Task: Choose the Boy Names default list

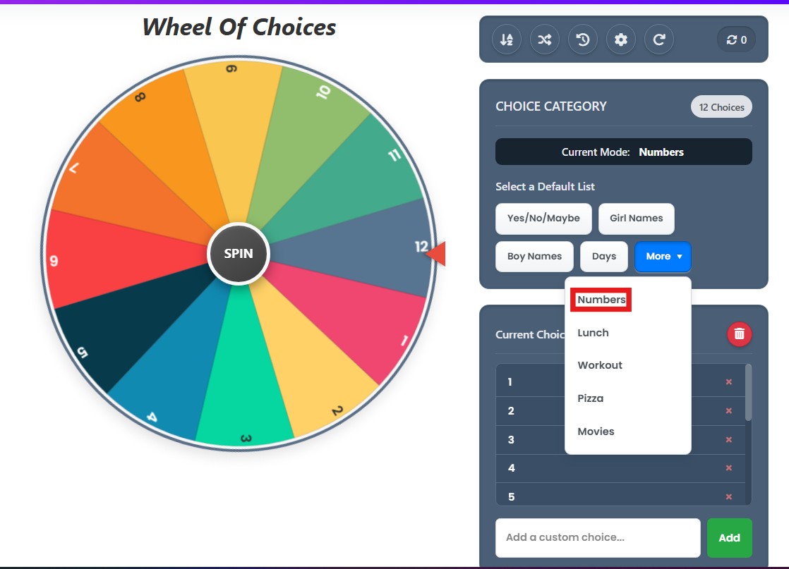Action: point(534,257)
